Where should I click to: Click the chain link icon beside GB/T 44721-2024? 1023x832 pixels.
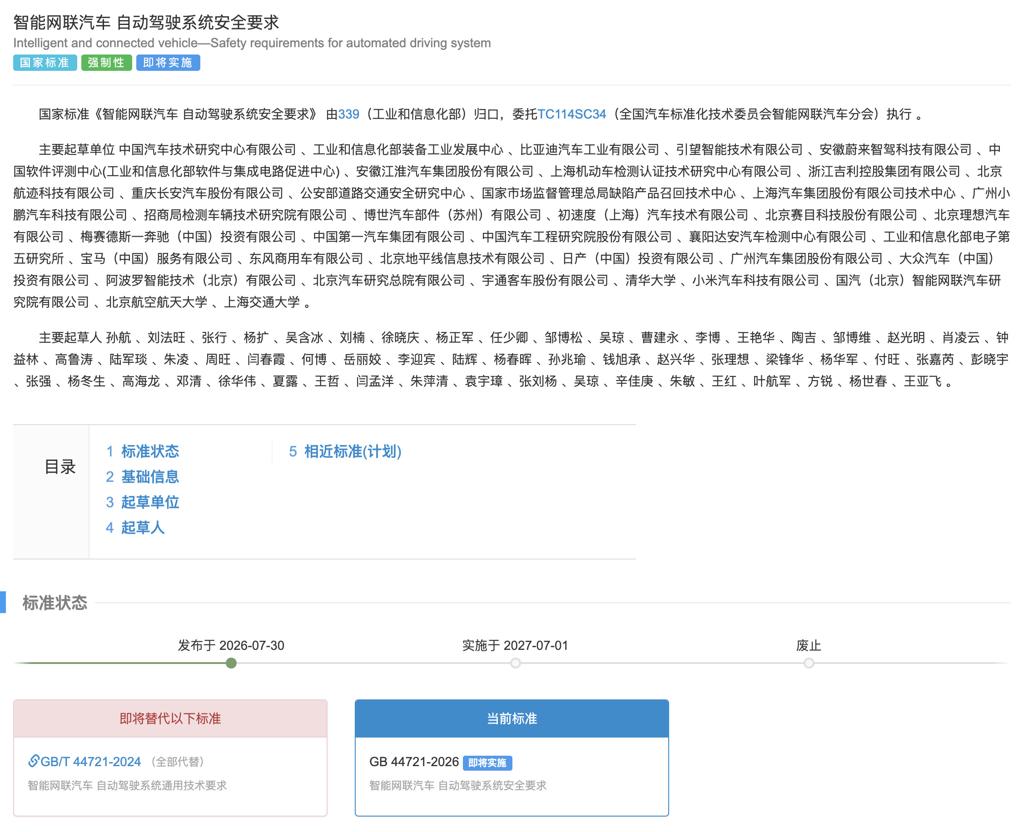pyautogui.click(x=34, y=761)
